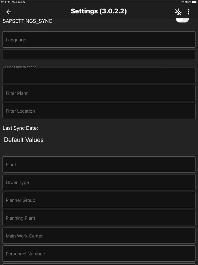
Task: Tap the airplane mode icon in the toolbar
Action: 178,12
